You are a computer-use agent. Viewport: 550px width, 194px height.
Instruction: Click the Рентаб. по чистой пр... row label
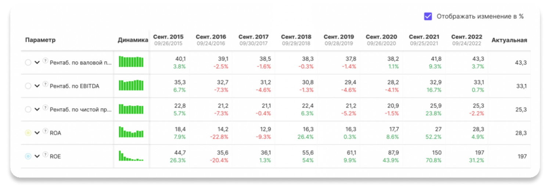tap(81, 109)
